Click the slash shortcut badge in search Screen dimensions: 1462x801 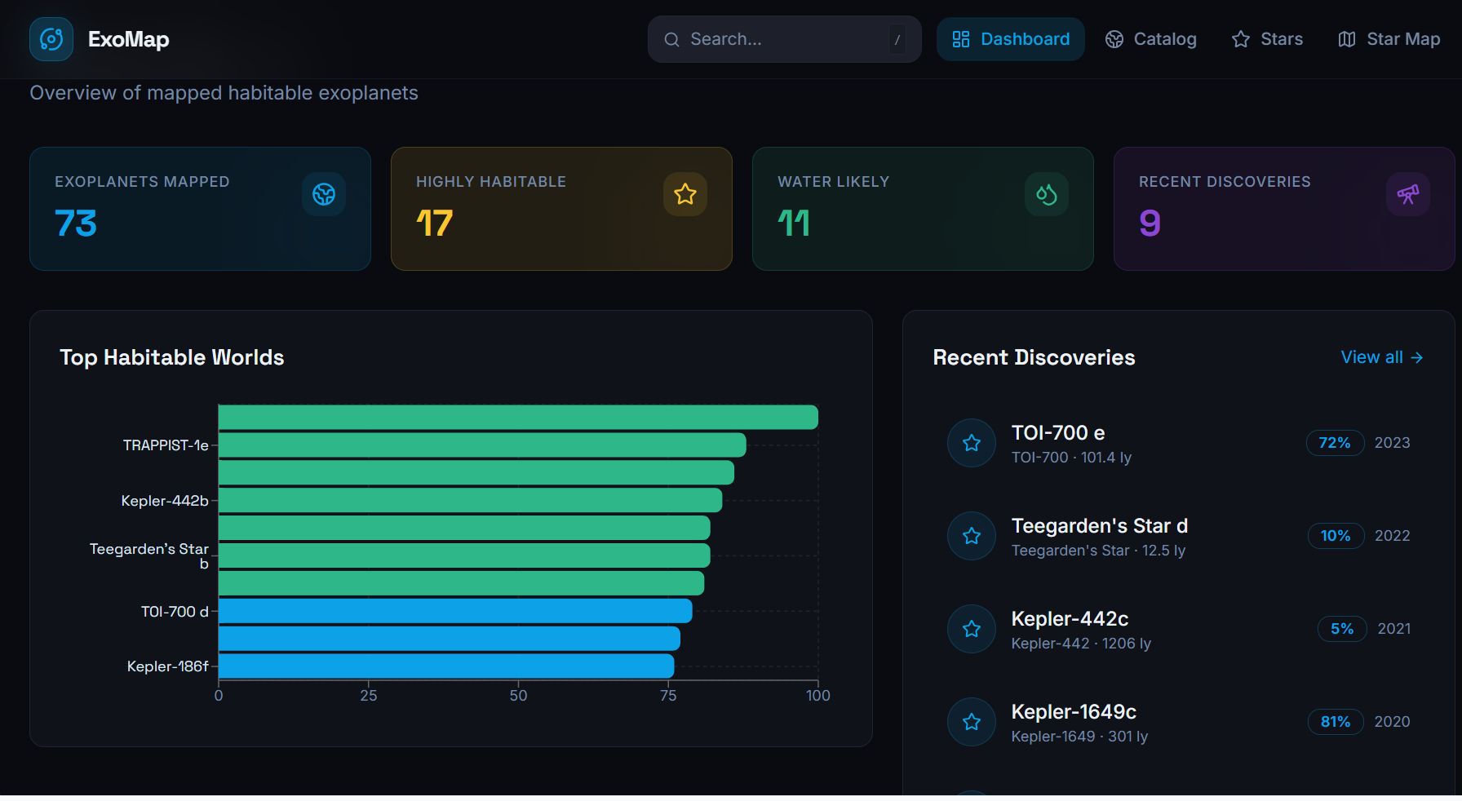(897, 39)
